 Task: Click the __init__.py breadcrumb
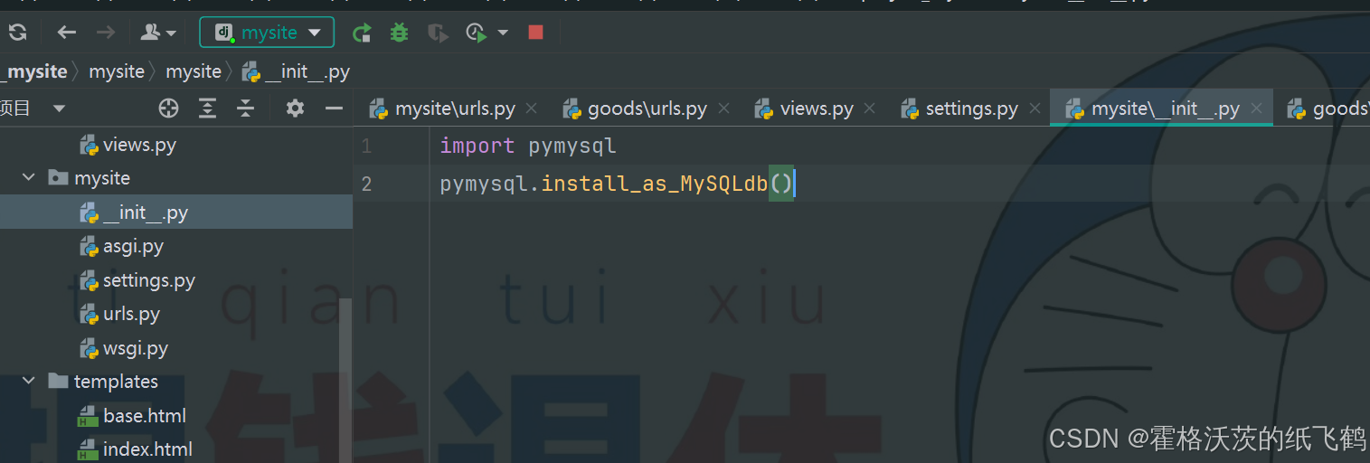(x=297, y=71)
